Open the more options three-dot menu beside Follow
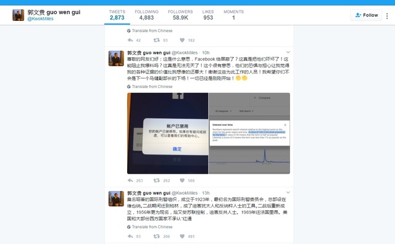Image resolution: width=395 pixels, height=244 pixels. click(387, 16)
